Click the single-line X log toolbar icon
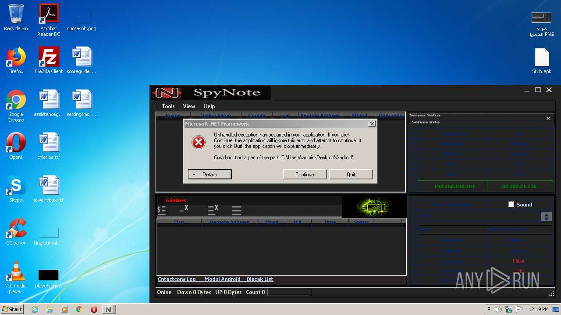The image size is (561, 315). (x=184, y=210)
